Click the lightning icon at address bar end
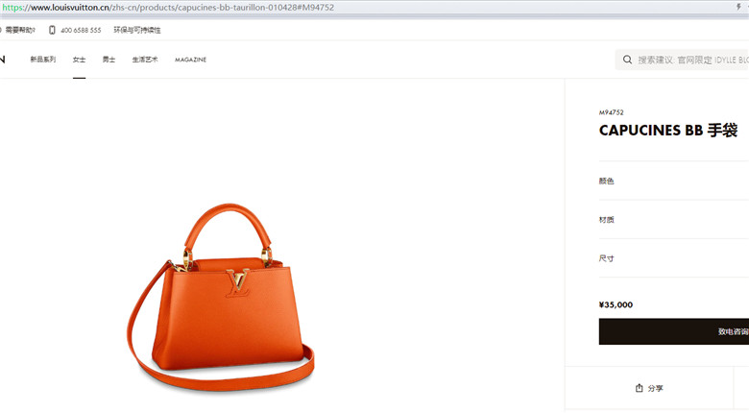This screenshot has width=749, height=413. pos(738,7)
